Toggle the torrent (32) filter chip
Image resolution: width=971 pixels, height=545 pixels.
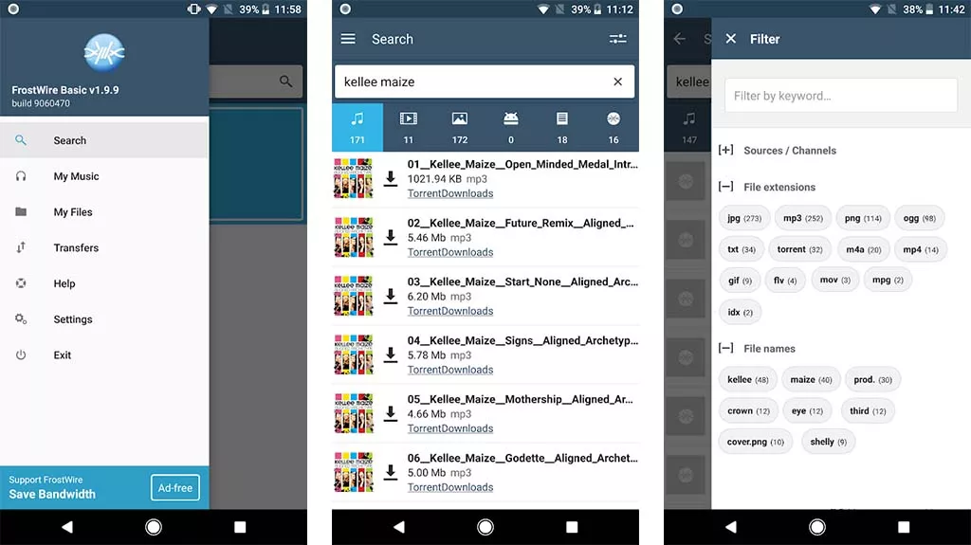[799, 249]
